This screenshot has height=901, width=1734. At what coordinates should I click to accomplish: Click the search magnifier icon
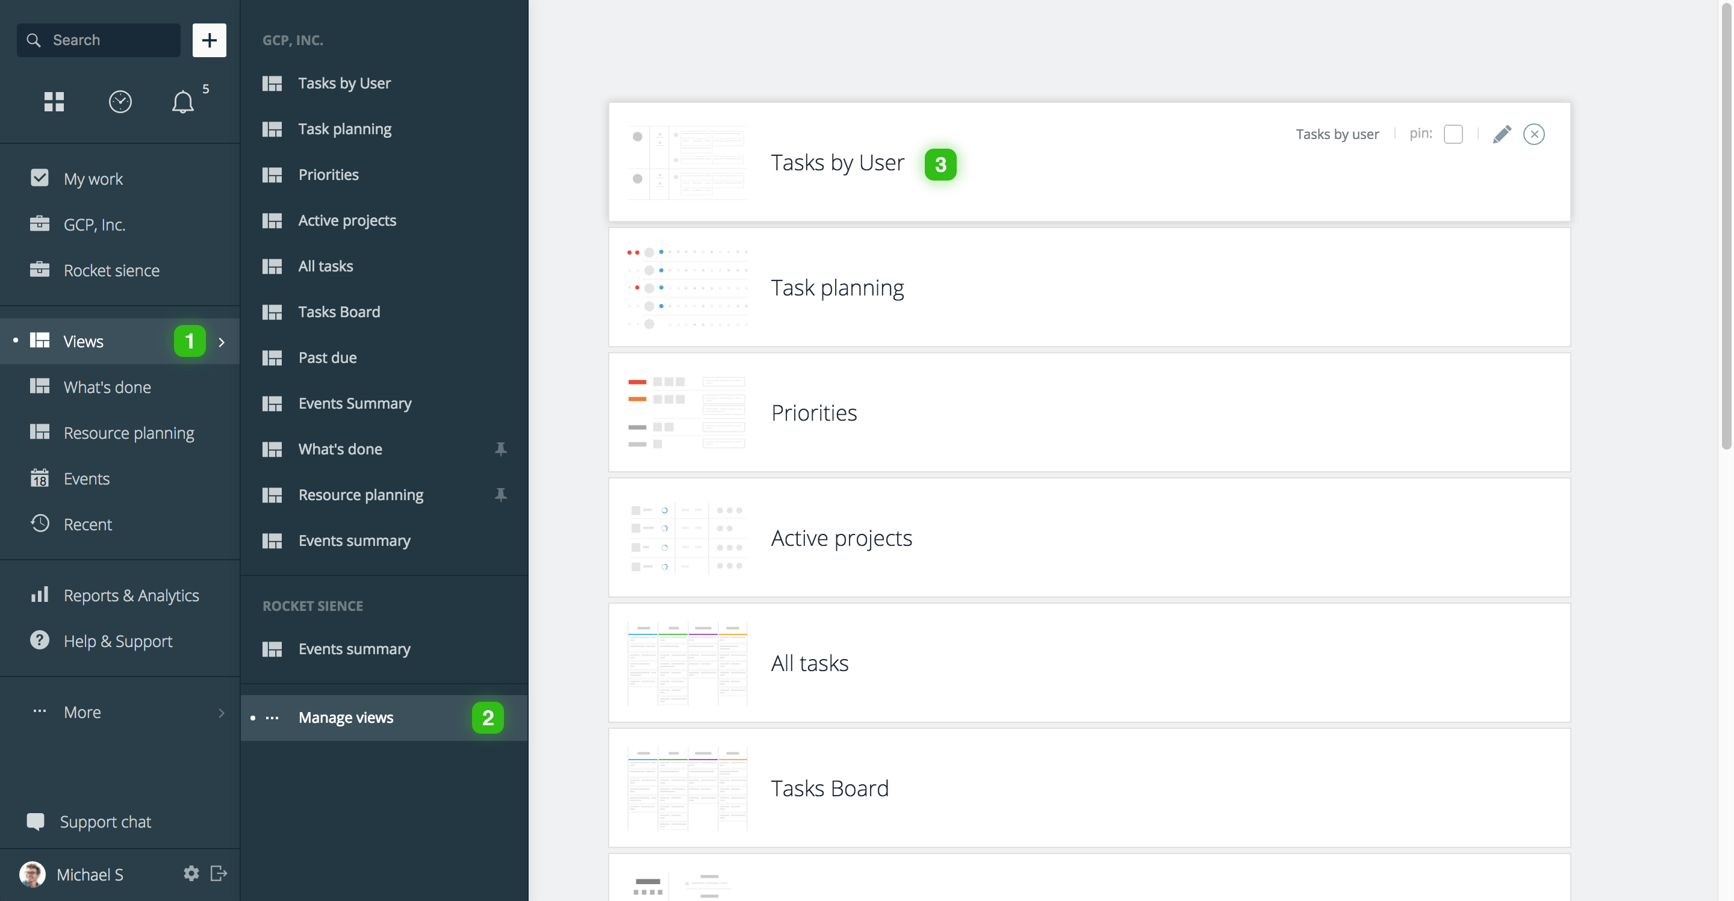[x=34, y=40]
